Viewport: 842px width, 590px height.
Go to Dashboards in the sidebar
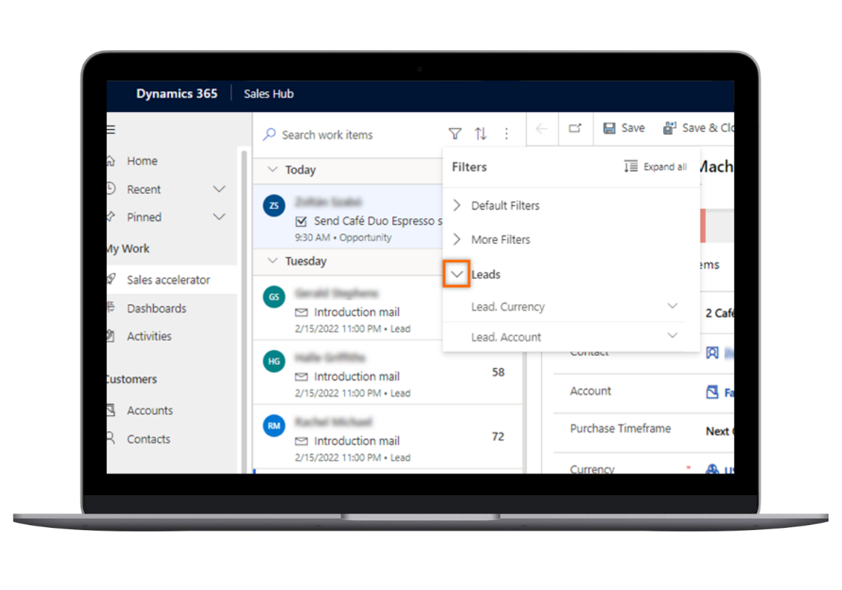[x=156, y=309]
